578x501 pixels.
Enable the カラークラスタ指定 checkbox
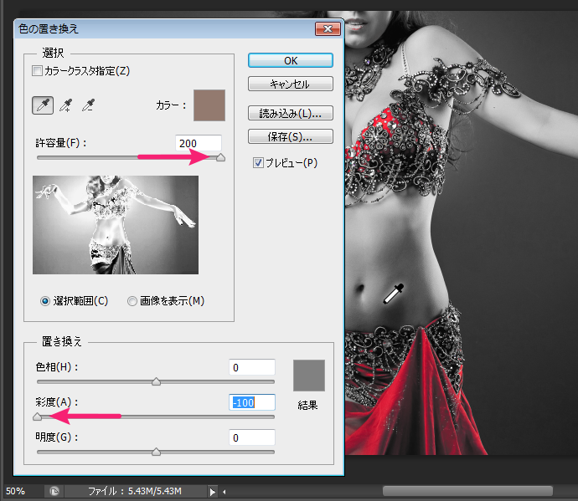38,71
